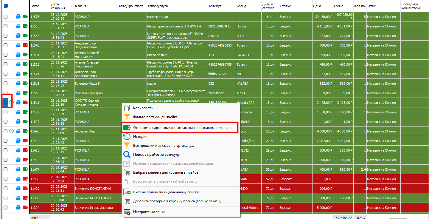Screen dimensions: 429x219
Task: Select Отправить в архив выданные заказы menu item
Action: pos(182,127)
